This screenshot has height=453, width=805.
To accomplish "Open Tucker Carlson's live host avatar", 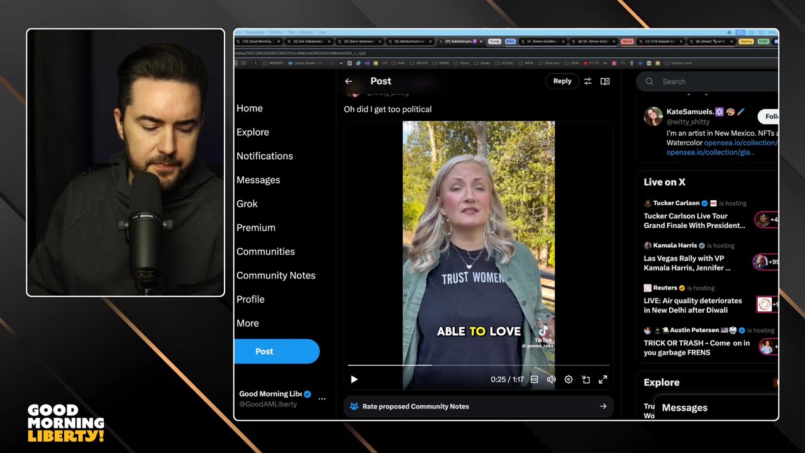I will (648, 203).
